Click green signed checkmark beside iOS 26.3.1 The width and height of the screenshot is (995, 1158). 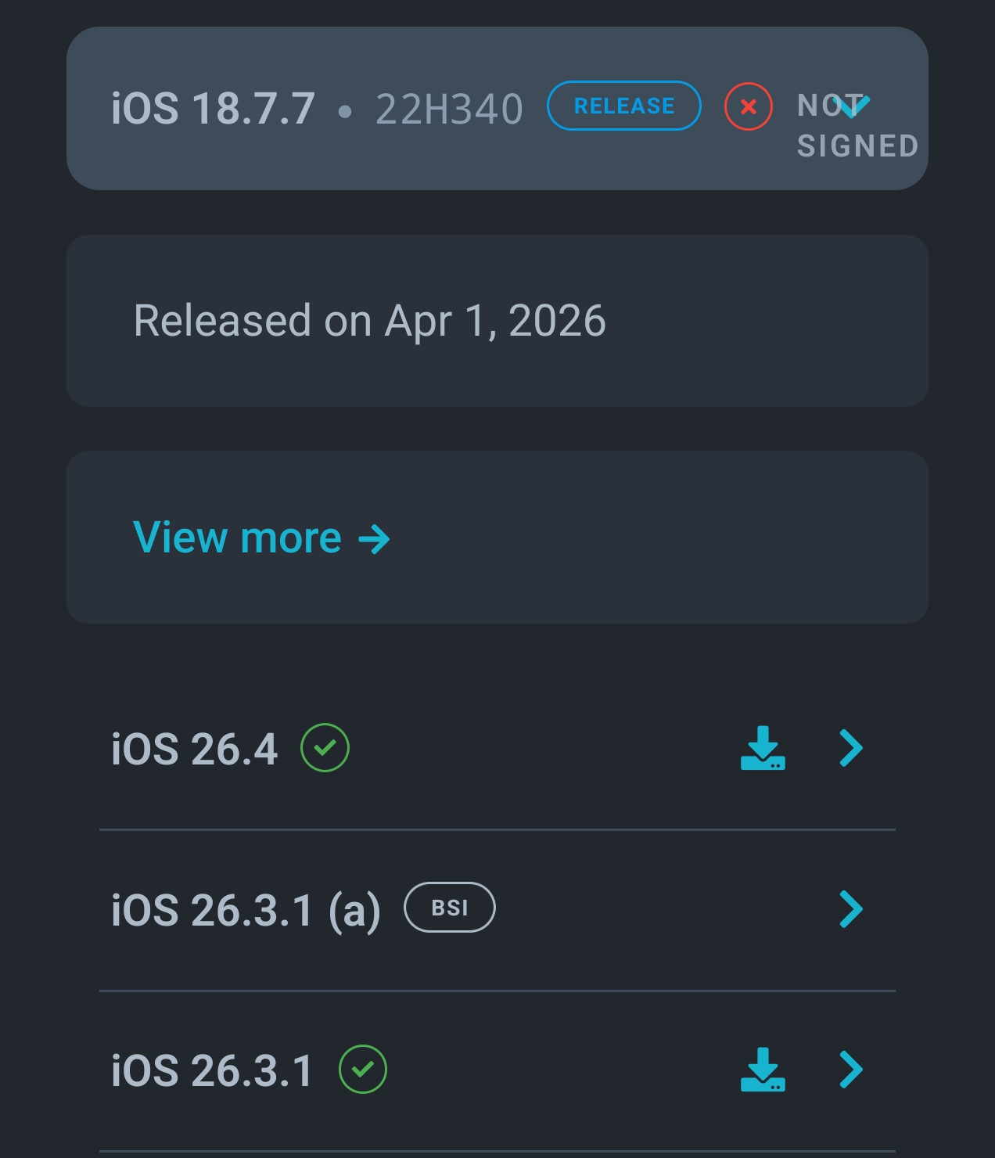click(x=363, y=1069)
